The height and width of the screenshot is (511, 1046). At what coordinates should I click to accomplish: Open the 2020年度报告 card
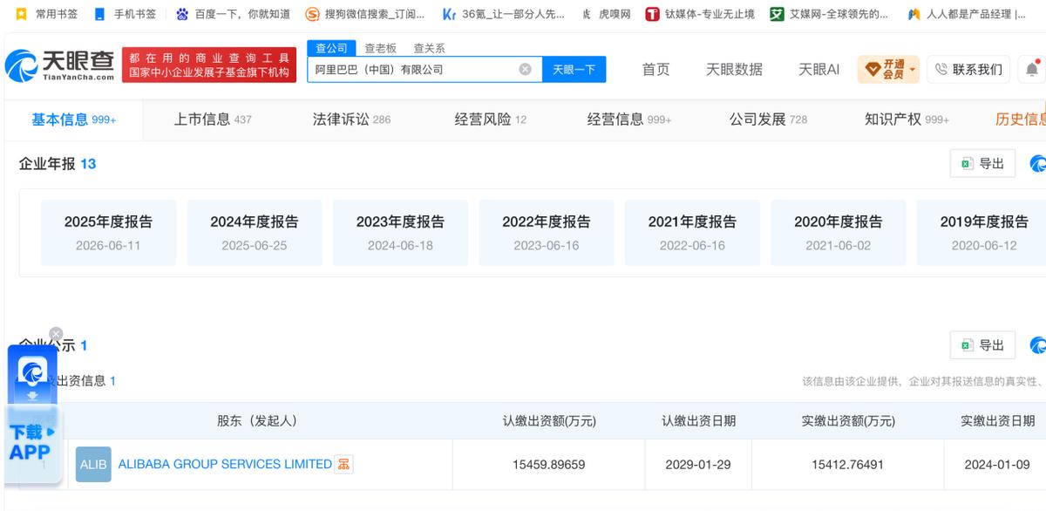coord(839,233)
